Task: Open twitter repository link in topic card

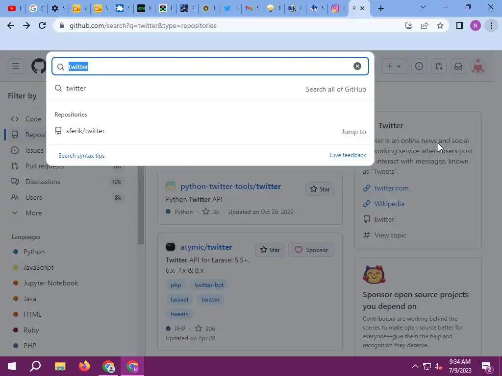Action: coord(384,219)
